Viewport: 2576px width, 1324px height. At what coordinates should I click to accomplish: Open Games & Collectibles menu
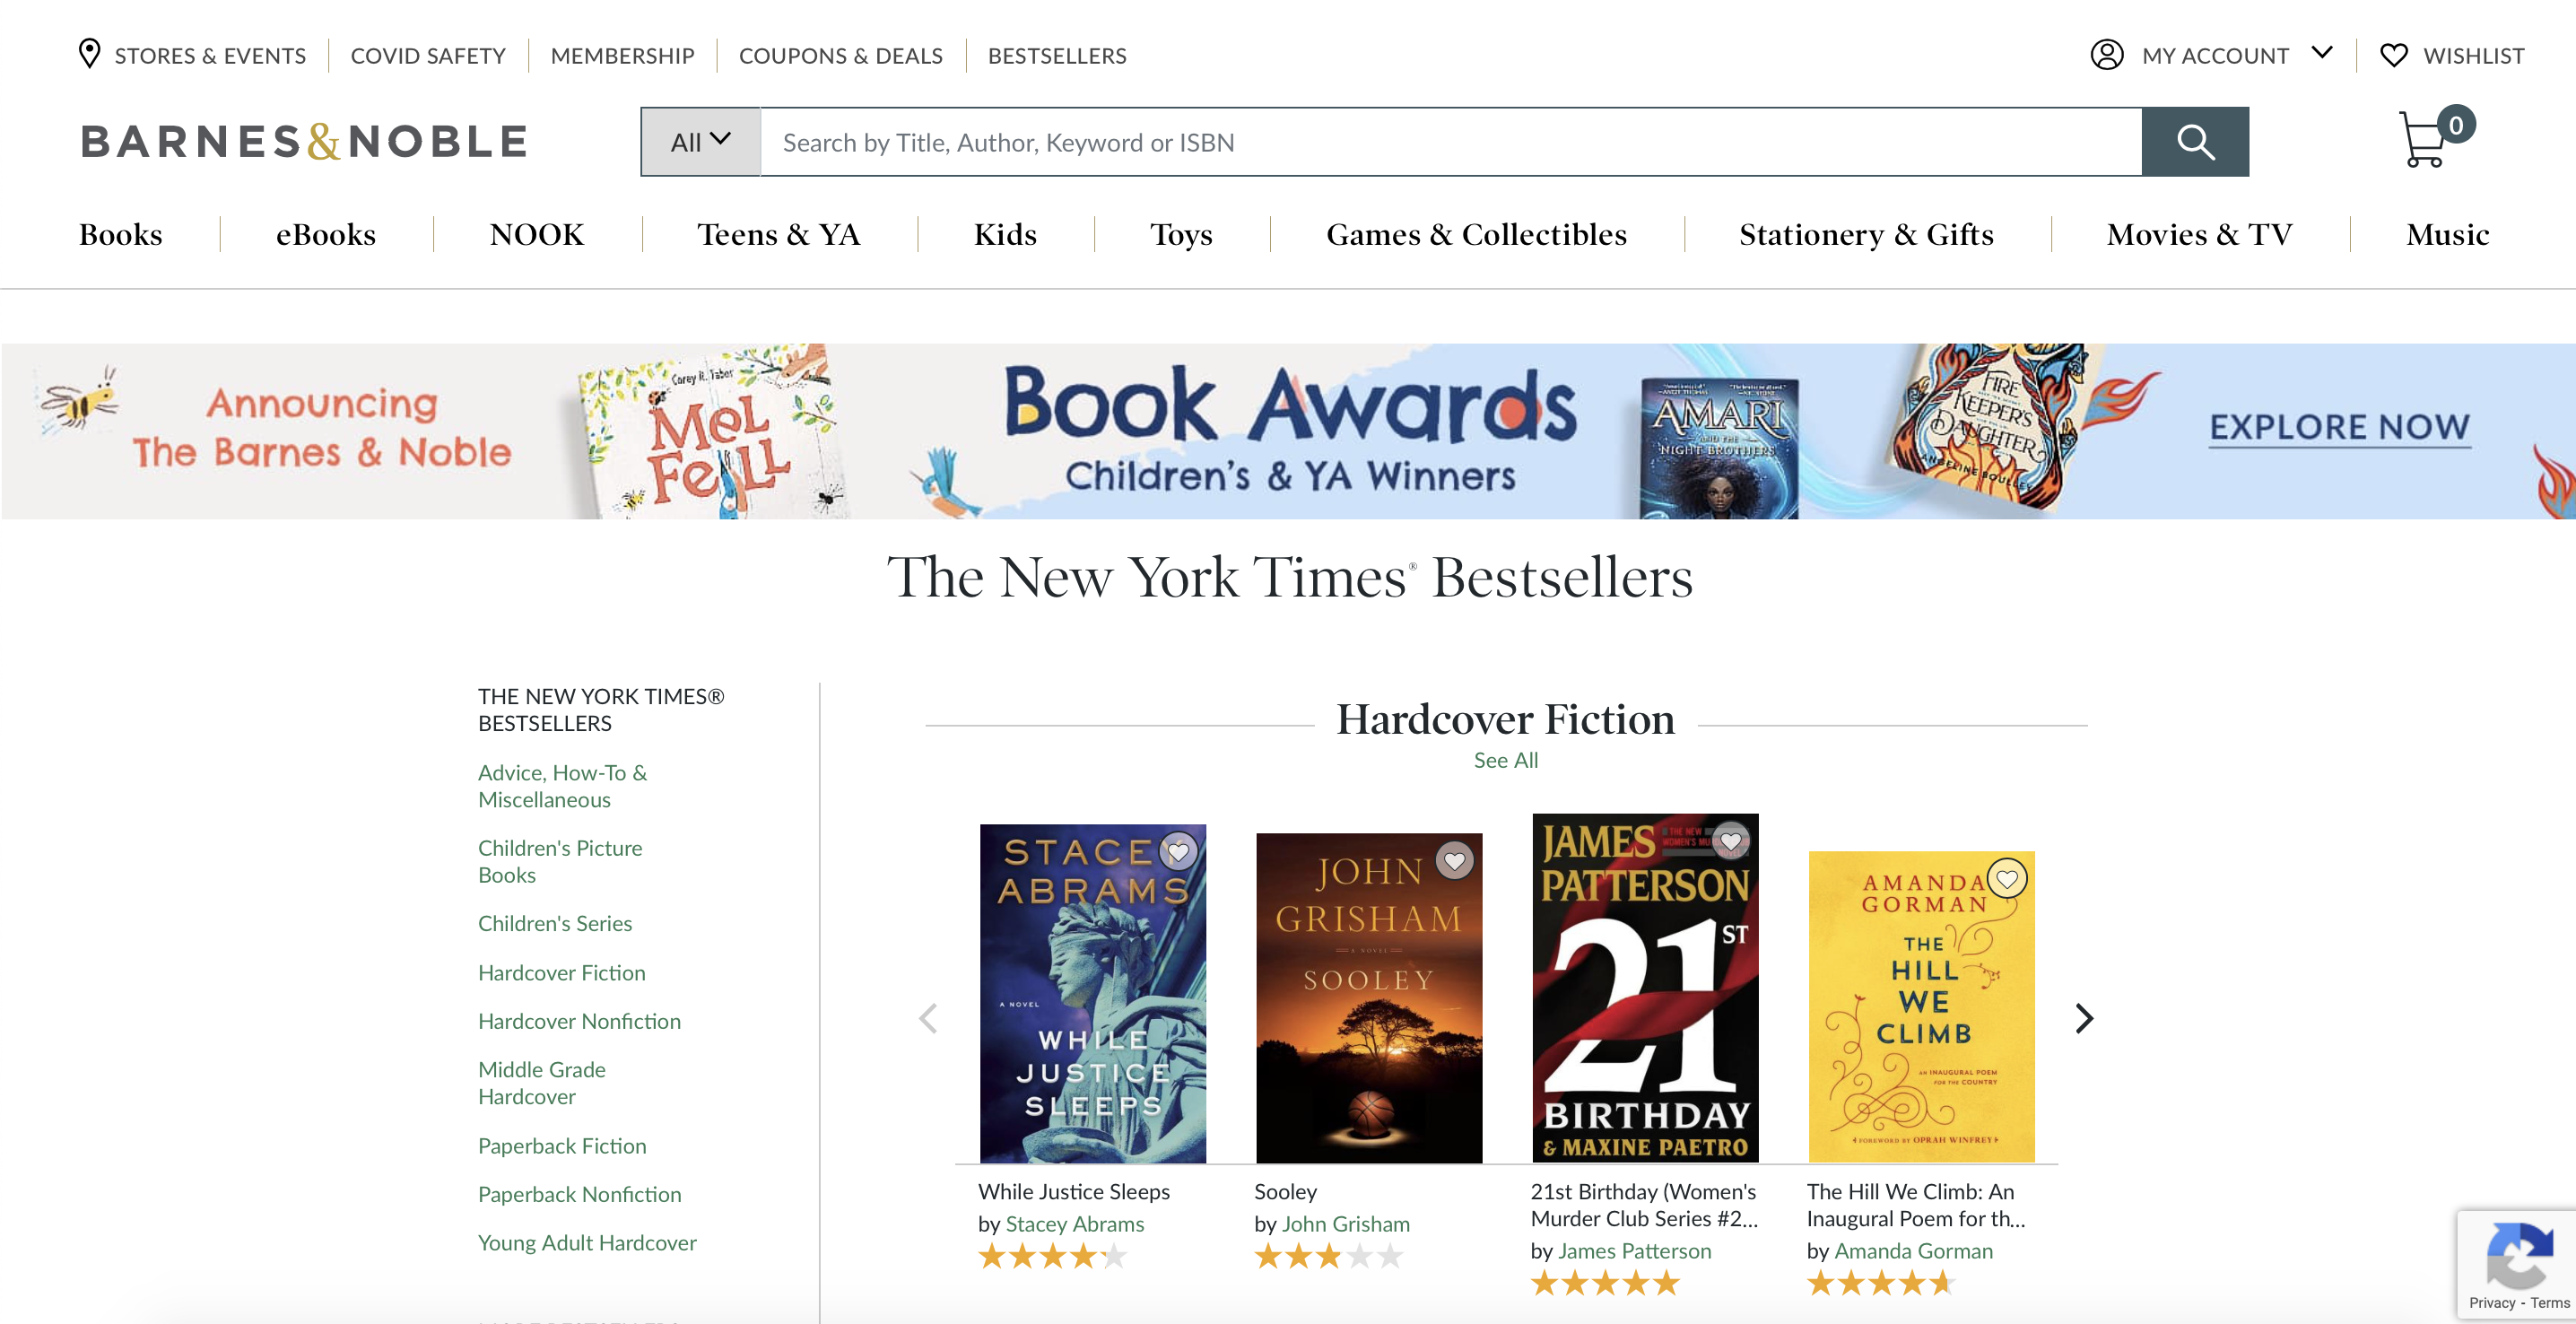1476,234
